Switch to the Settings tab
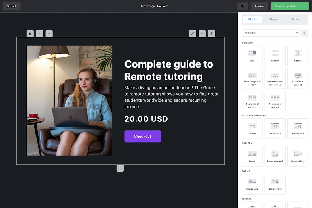This screenshot has width=312, height=208. point(296,20)
